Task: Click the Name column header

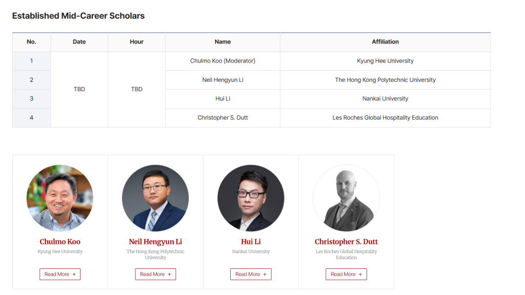Action: pyautogui.click(x=223, y=42)
